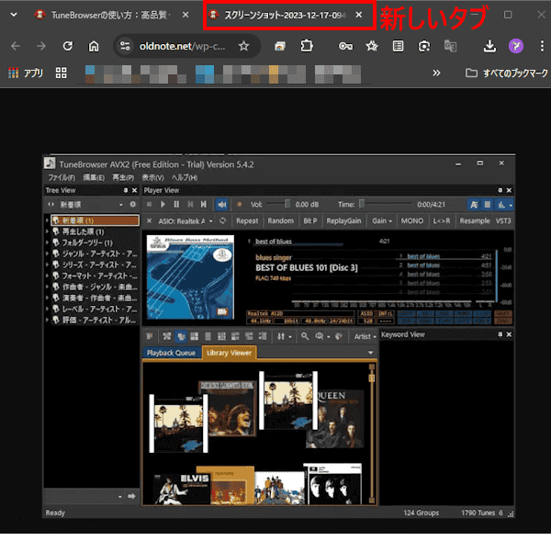Image resolution: width=551 pixels, height=552 pixels.
Task: Open the browser home page icon
Action: tap(94, 46)
